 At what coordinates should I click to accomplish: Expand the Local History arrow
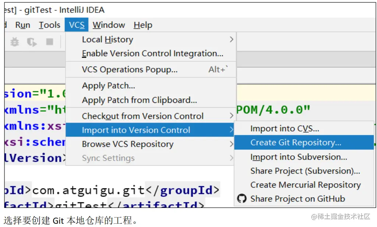coord(231,39)
